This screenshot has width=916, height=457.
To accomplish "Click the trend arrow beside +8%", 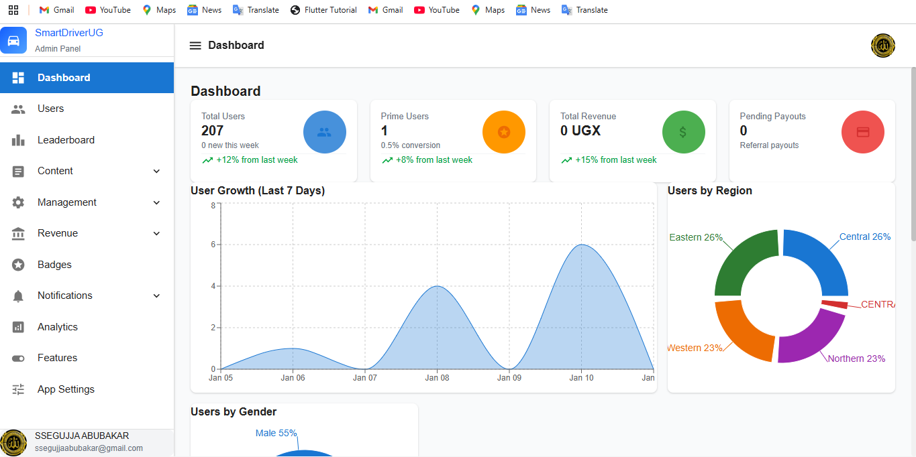I will [x=387, y=160].
